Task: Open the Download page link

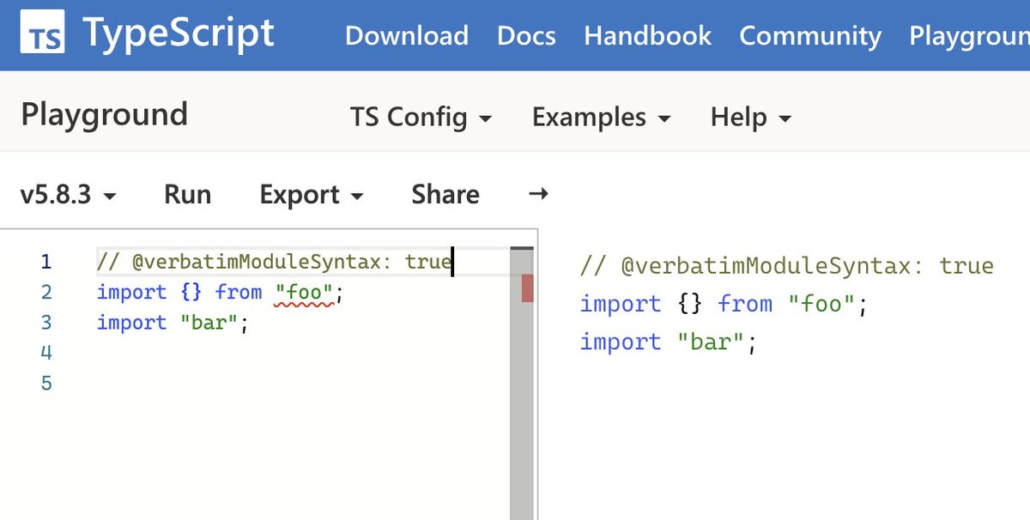Action: coord(407,36)
